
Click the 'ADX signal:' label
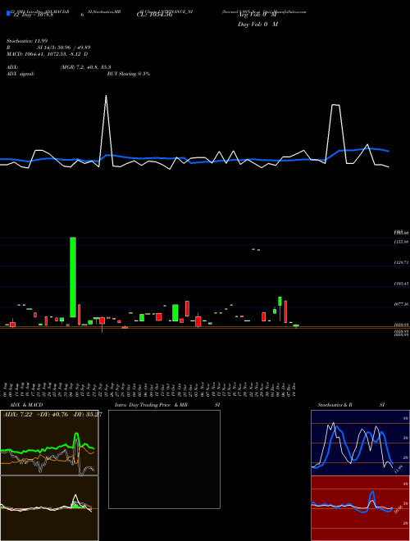click(20, 74)
